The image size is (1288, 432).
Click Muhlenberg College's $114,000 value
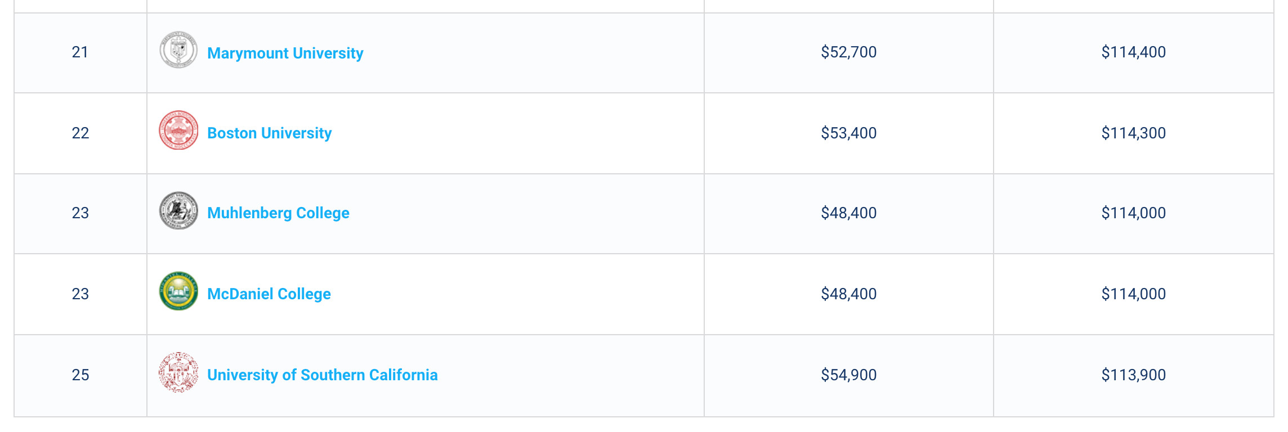[x=1134, y=213]
